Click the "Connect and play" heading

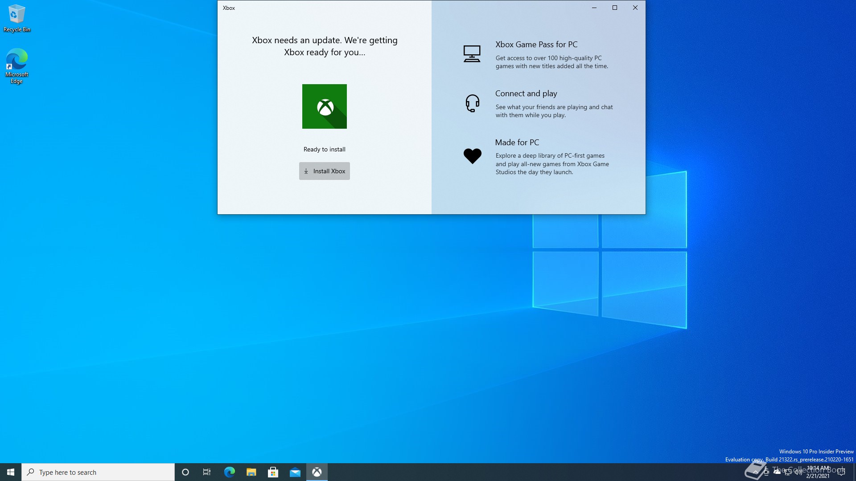(x=526, y=94)
